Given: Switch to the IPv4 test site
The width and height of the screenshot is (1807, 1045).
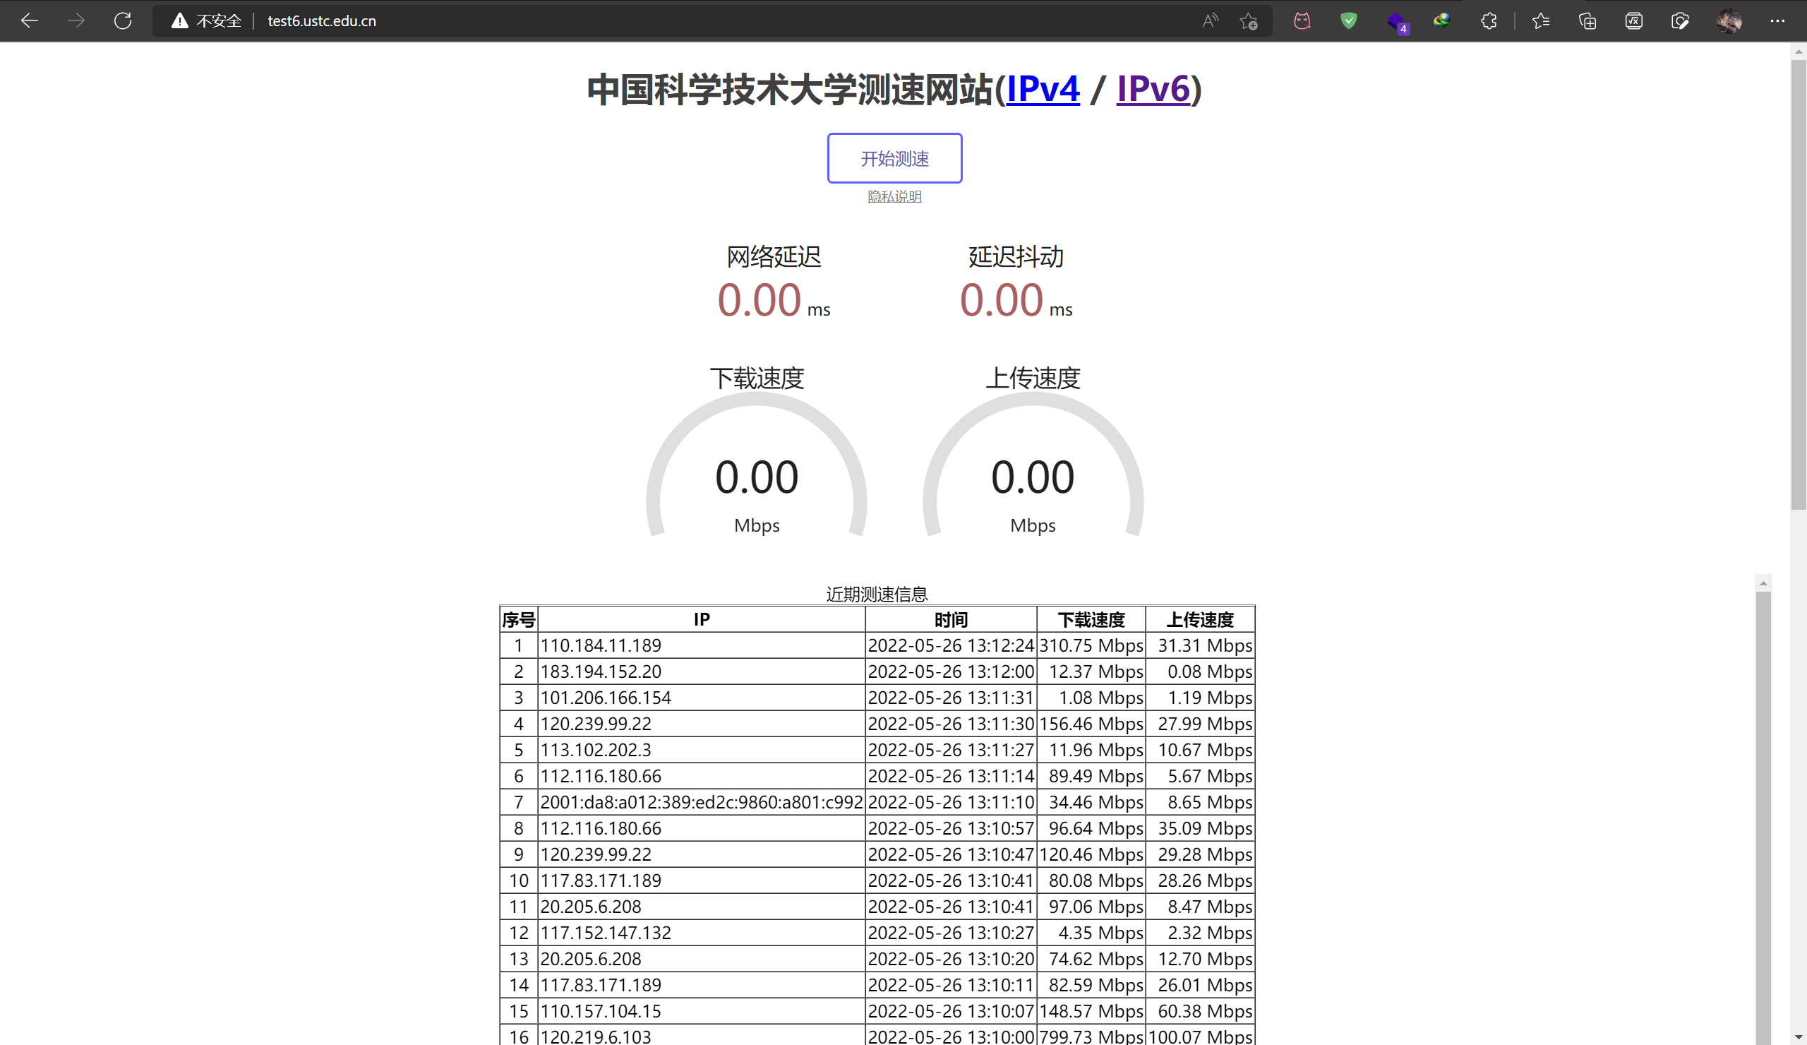Looking at the screenshot, I should [x=1043, y=90].
